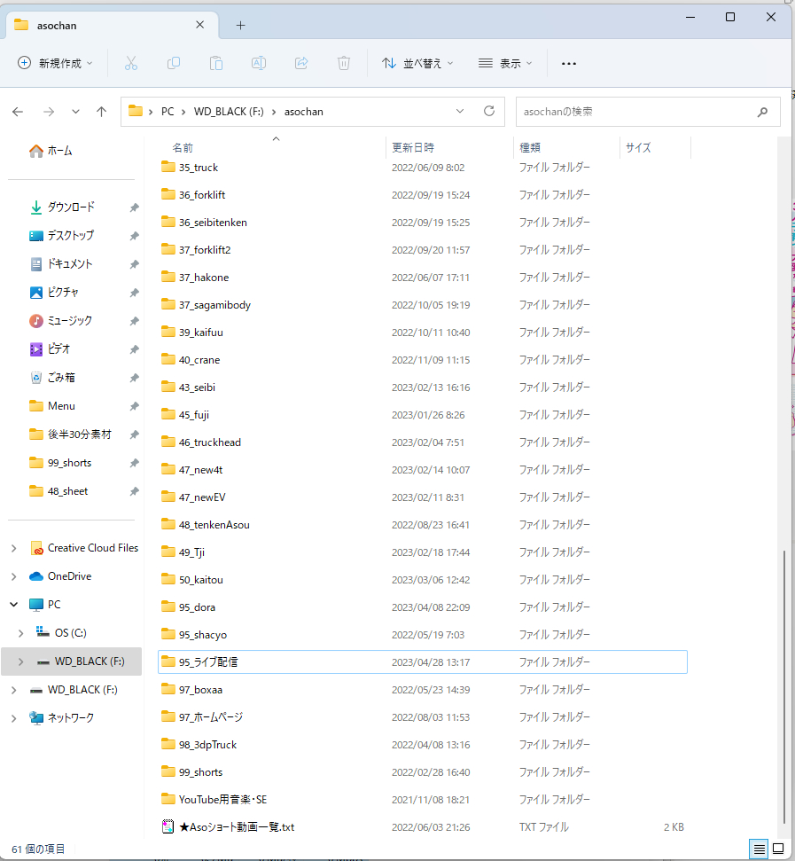Click the search magnifier icon
Image resolution: width=795 pixels, height=861 pixels.
pos(762,112)
